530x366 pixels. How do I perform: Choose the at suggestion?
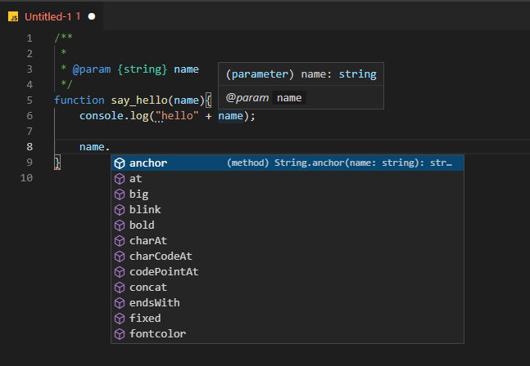coord(288,179)
